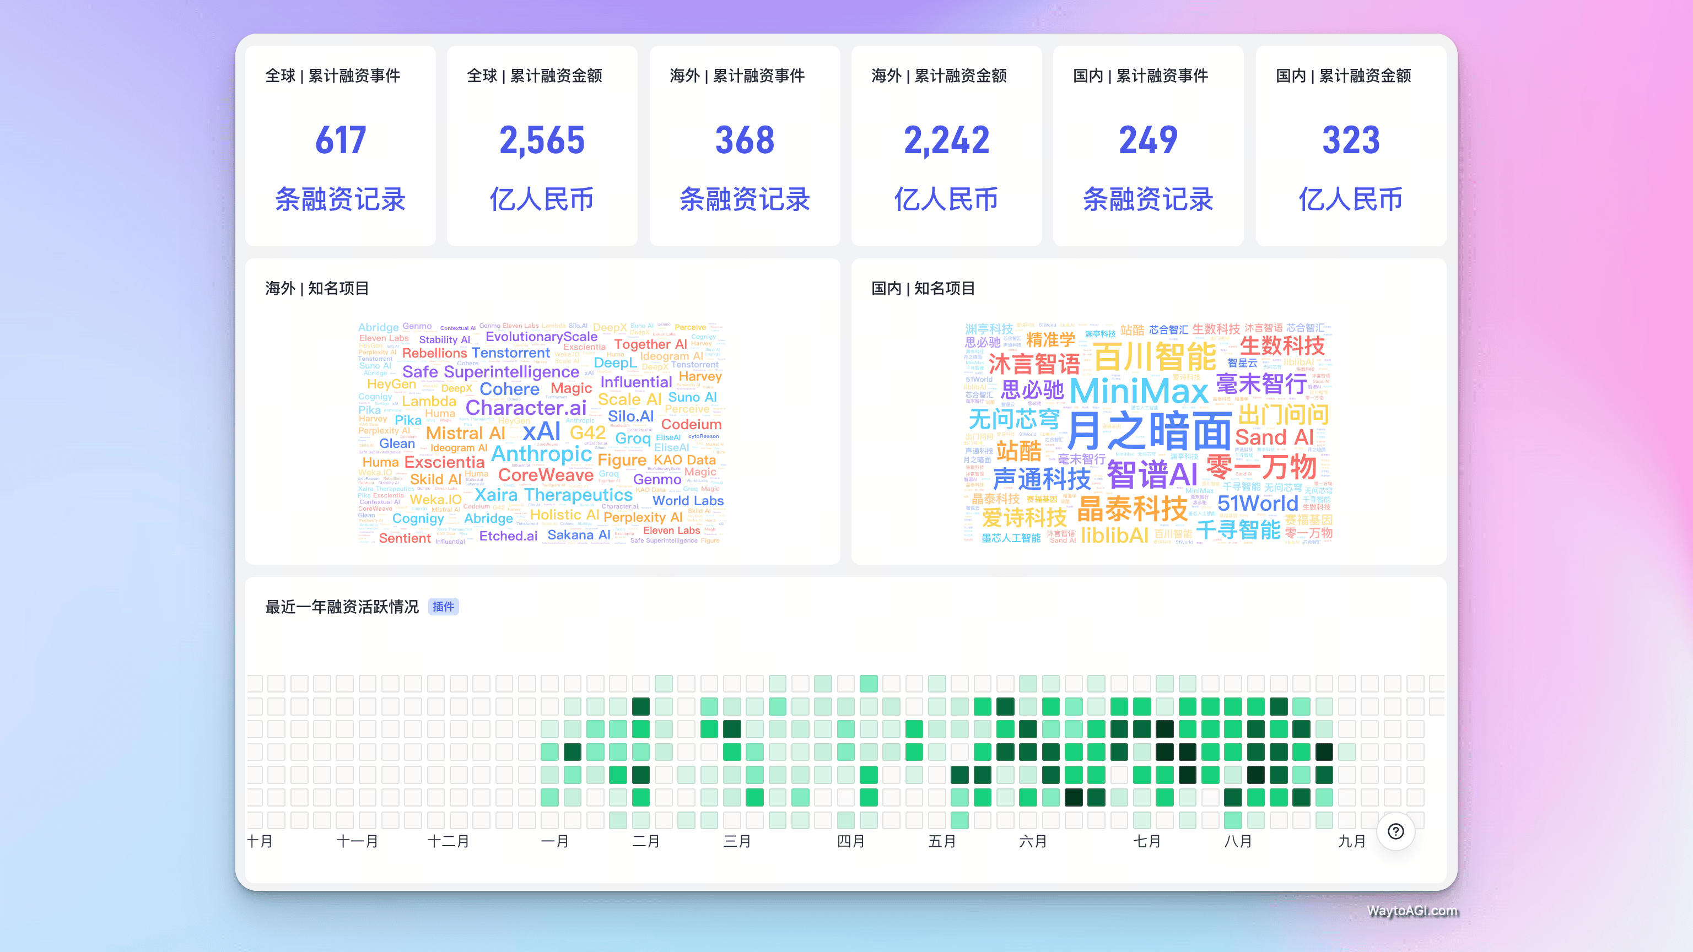Click the 海外 | 知名项目 panel title

tap(317, 288)
